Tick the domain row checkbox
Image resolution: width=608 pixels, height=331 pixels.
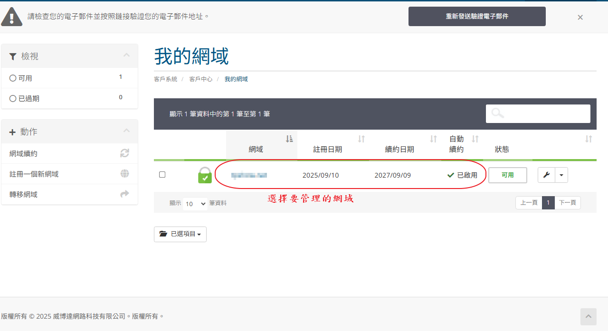162,175
